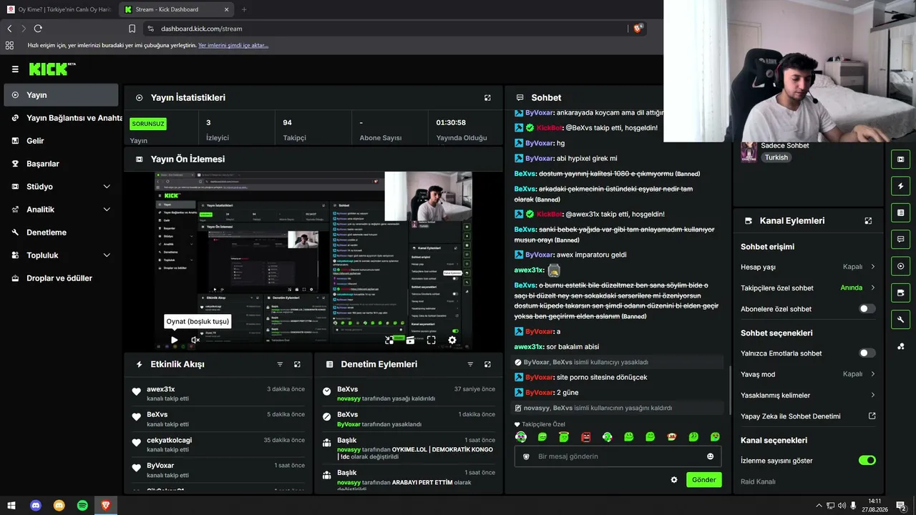Open the Yayın sidebar item

point(61,95)
